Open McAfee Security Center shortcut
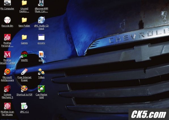 coord(7,54)
